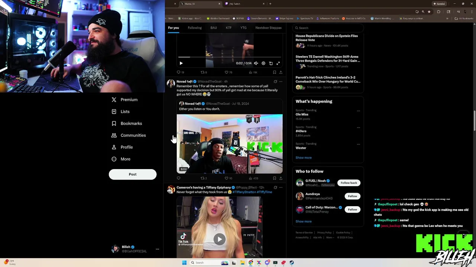Viewport: 476px width, 267px height.
Task: Open Profile in the sidebar
Action: [122, 147]
